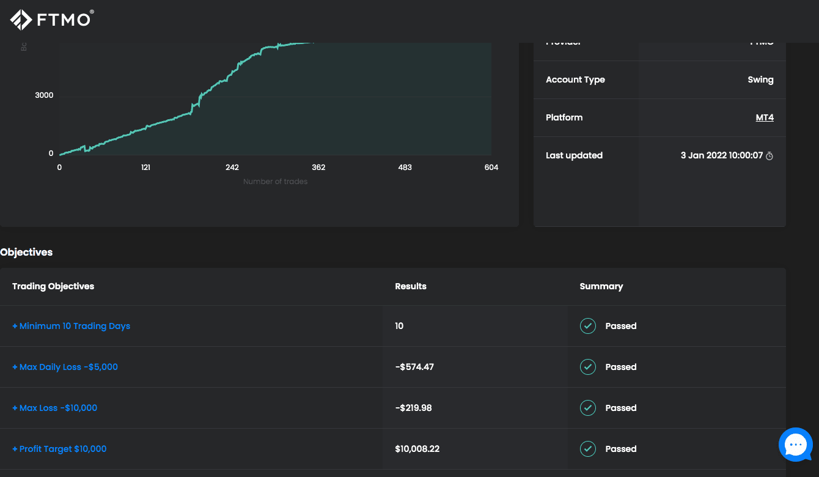Open the live chat bubble
Screen dimensions: 819x477
[795, 445]
